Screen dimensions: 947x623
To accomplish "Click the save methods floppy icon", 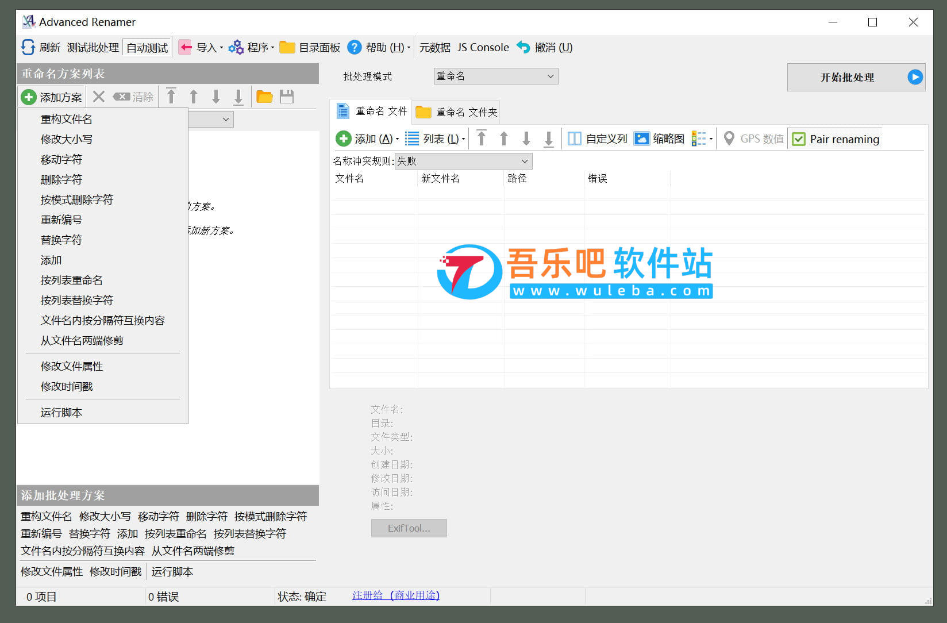I will pyautogui.click(x=287, y=97).
